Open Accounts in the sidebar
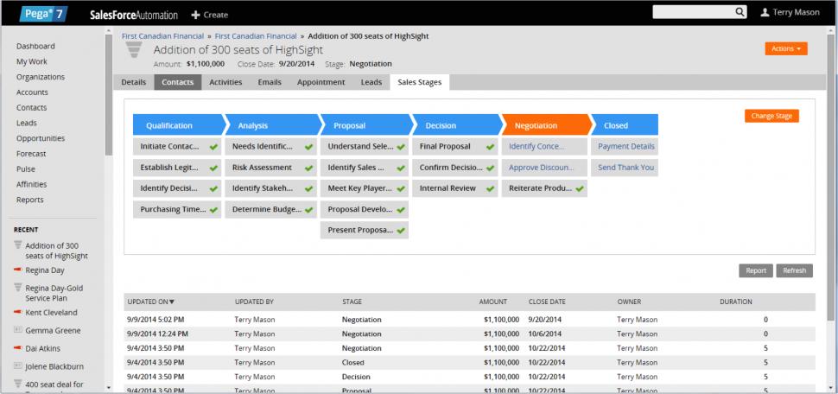Viewport: 838px width, 394px height. (x=32, y=92)
